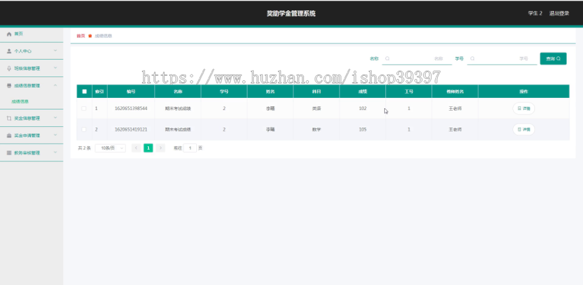Click the magnifier icon in the 名称 search field
The height and width of the screenshot is (285, 583).
pyautogui.click(x=387, y=59)
